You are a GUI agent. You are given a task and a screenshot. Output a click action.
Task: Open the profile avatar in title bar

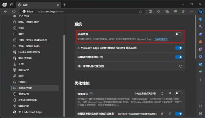[x=5, y=5]
